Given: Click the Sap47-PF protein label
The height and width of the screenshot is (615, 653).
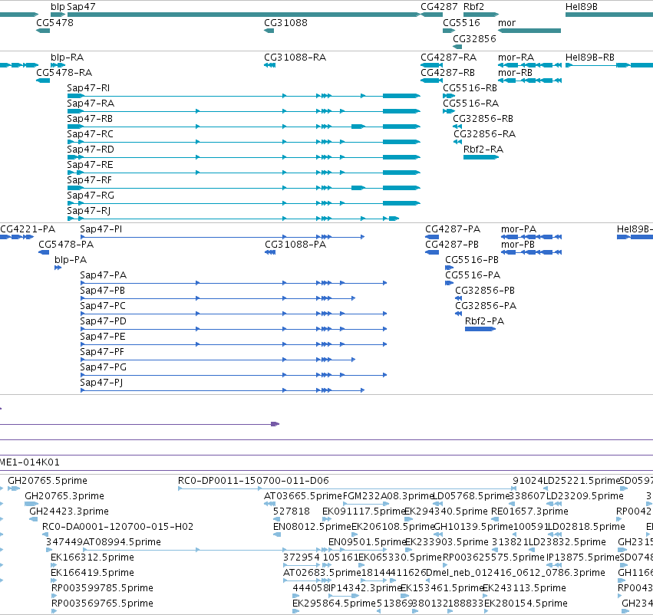Looking at the screenshot, I should tap(102, 352).
